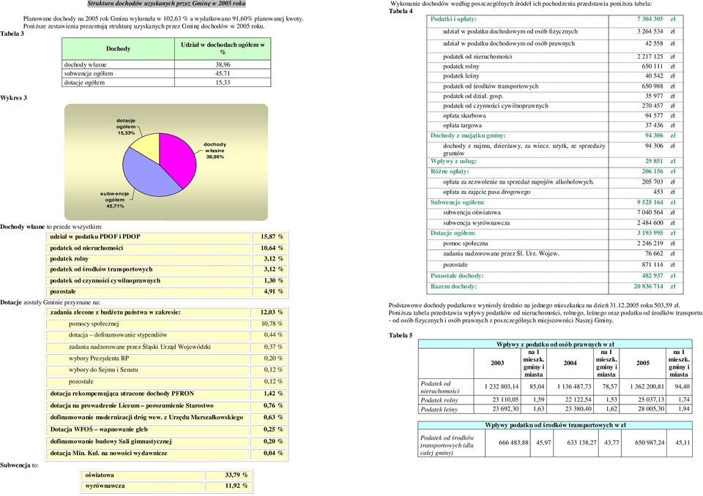This screenshot has height=496, width=703.
Task: Click the "dochody własne" row in Tabela 3
Action: (166, 64)
